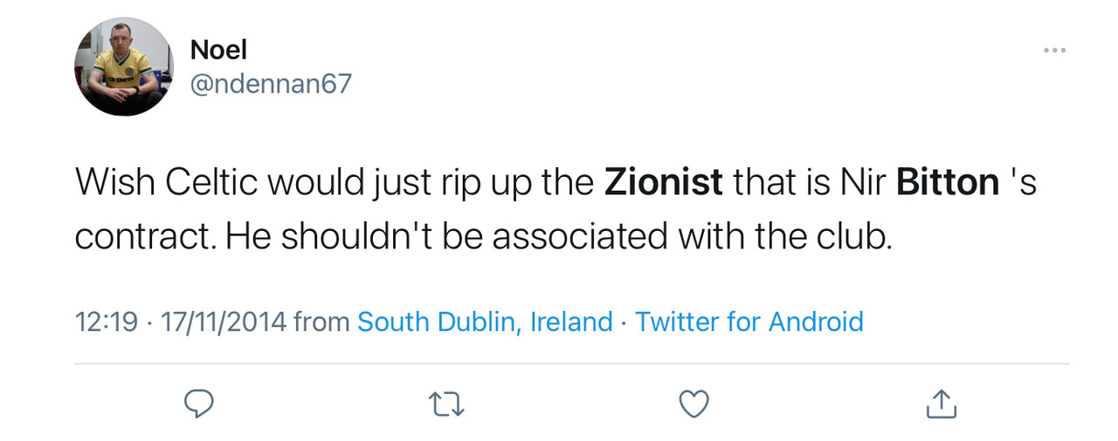Open the @ndennan67 handle
Viewport: 1118px width, 441px height.
(271, 85)
